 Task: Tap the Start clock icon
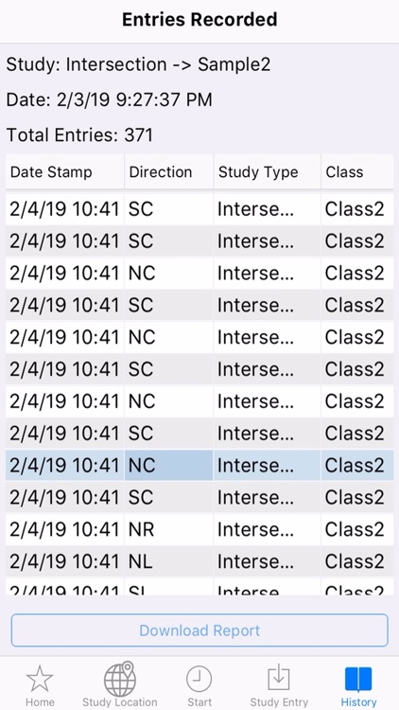click(x=199, y=679)
